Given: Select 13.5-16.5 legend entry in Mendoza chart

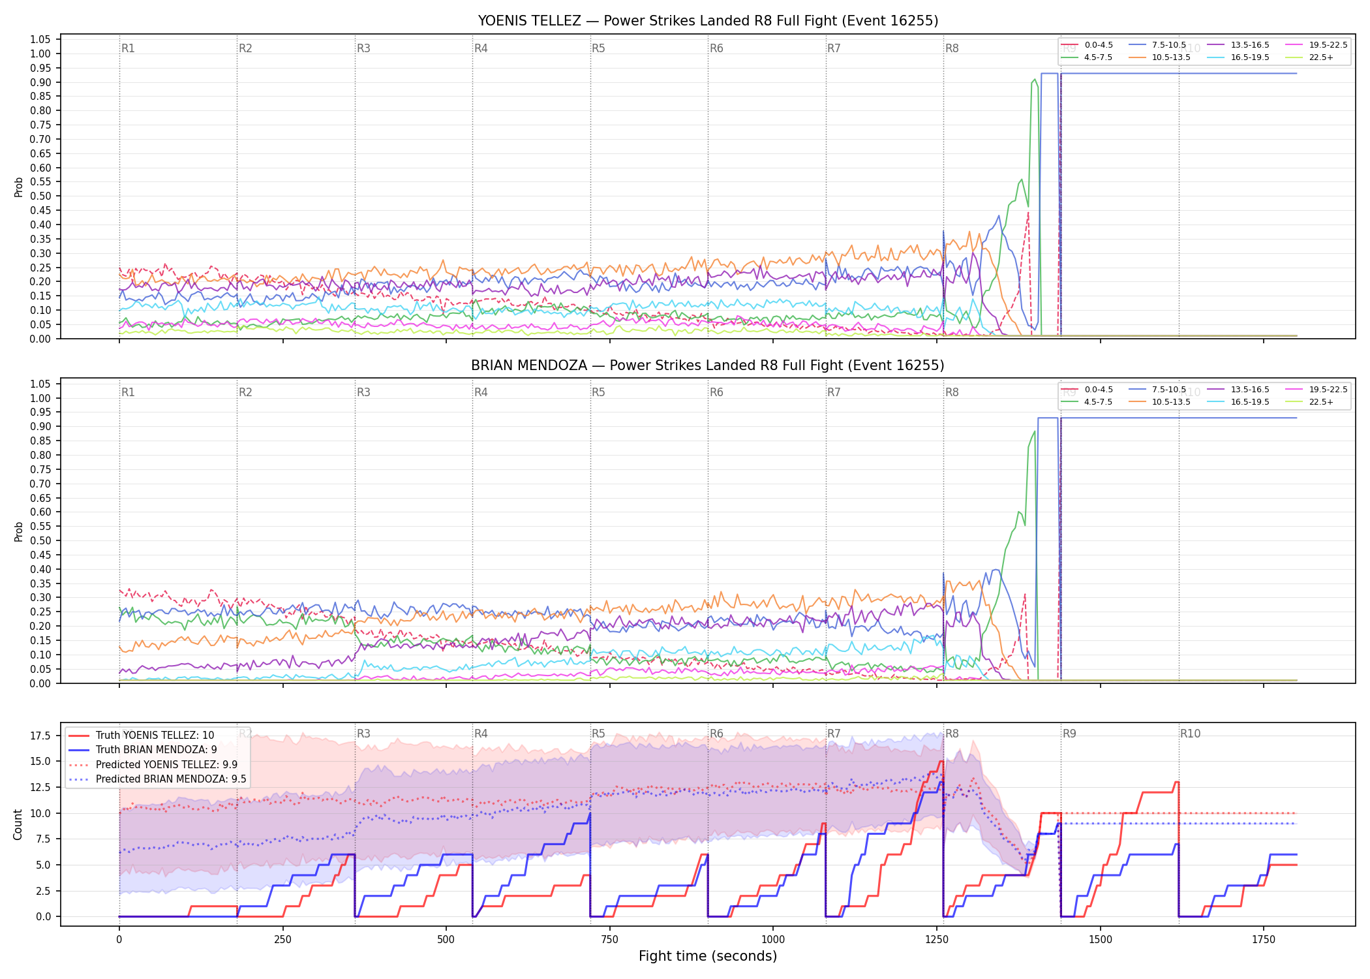Looking at the screenshot, I should tap(1238, 390).
